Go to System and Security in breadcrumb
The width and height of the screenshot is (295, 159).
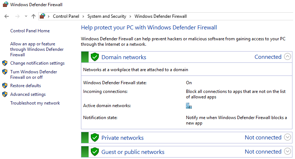tap(106, 16)
